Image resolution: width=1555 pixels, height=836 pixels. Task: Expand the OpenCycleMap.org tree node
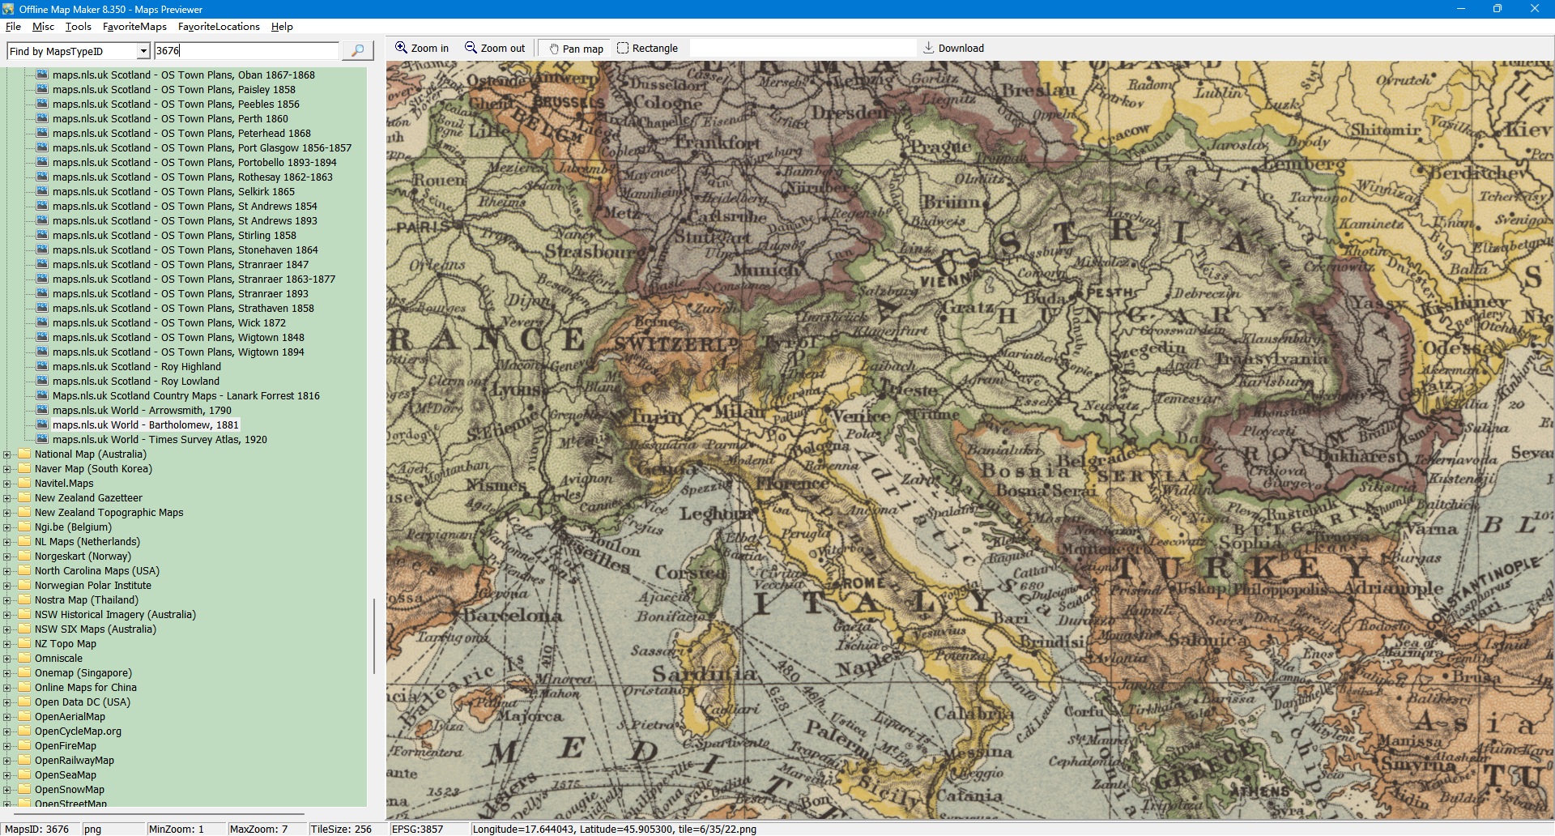(7, 731)
